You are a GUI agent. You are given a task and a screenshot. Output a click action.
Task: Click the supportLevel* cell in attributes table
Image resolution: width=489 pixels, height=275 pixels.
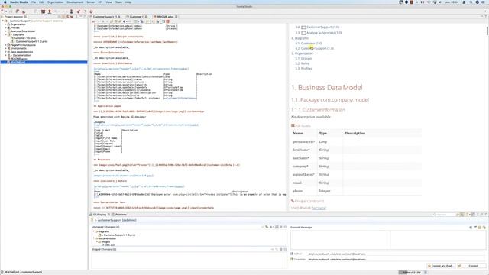303,175
